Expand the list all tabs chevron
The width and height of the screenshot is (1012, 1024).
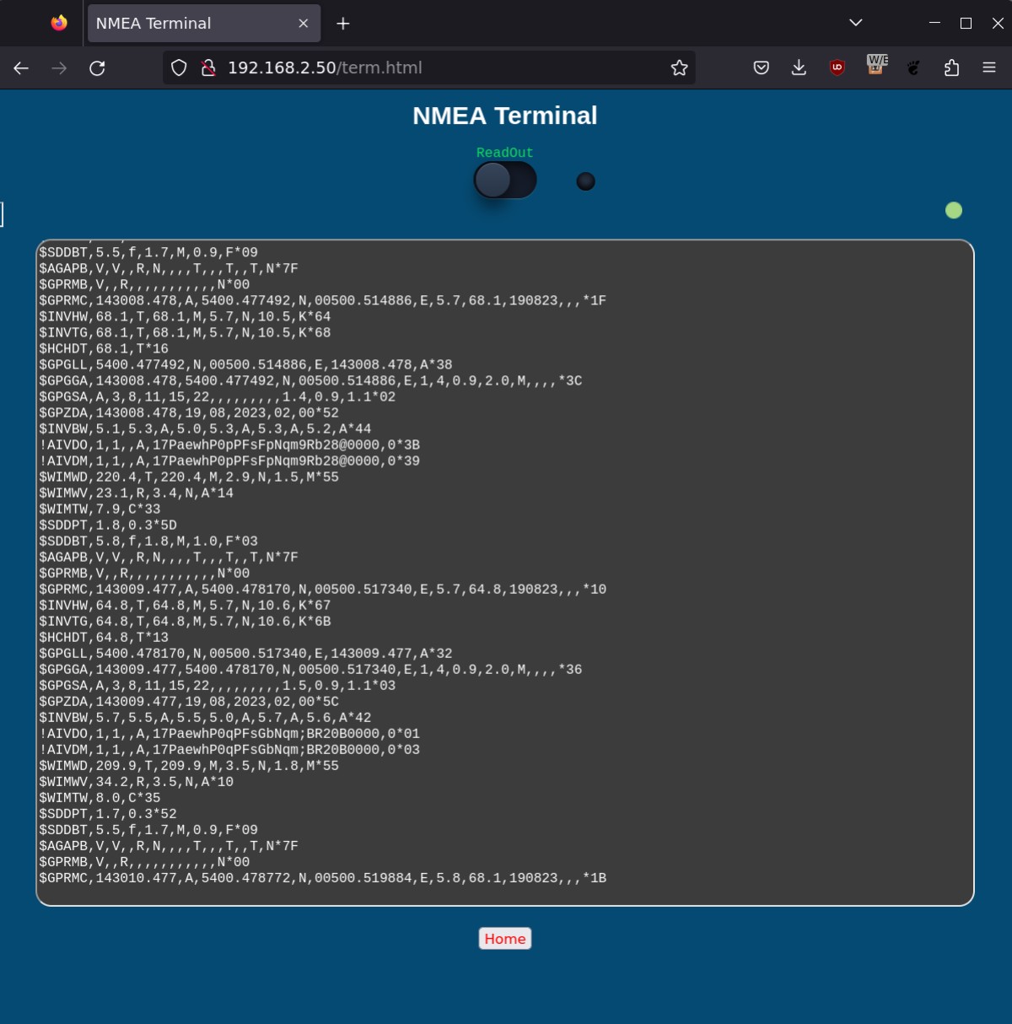point(856,23)
